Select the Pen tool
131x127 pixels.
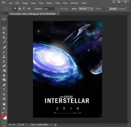(4, 85)
